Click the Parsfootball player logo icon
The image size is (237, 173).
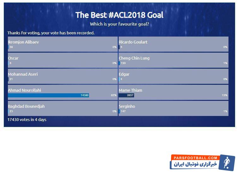[x=227, y=163]
